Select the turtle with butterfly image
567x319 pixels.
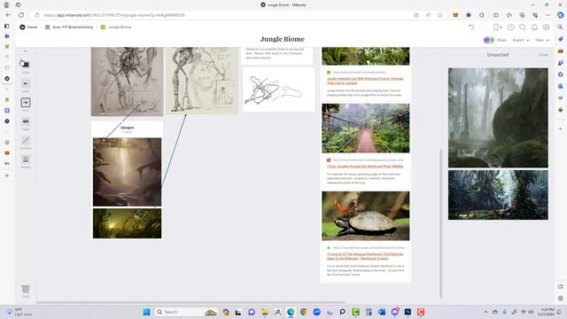point(366,216)
